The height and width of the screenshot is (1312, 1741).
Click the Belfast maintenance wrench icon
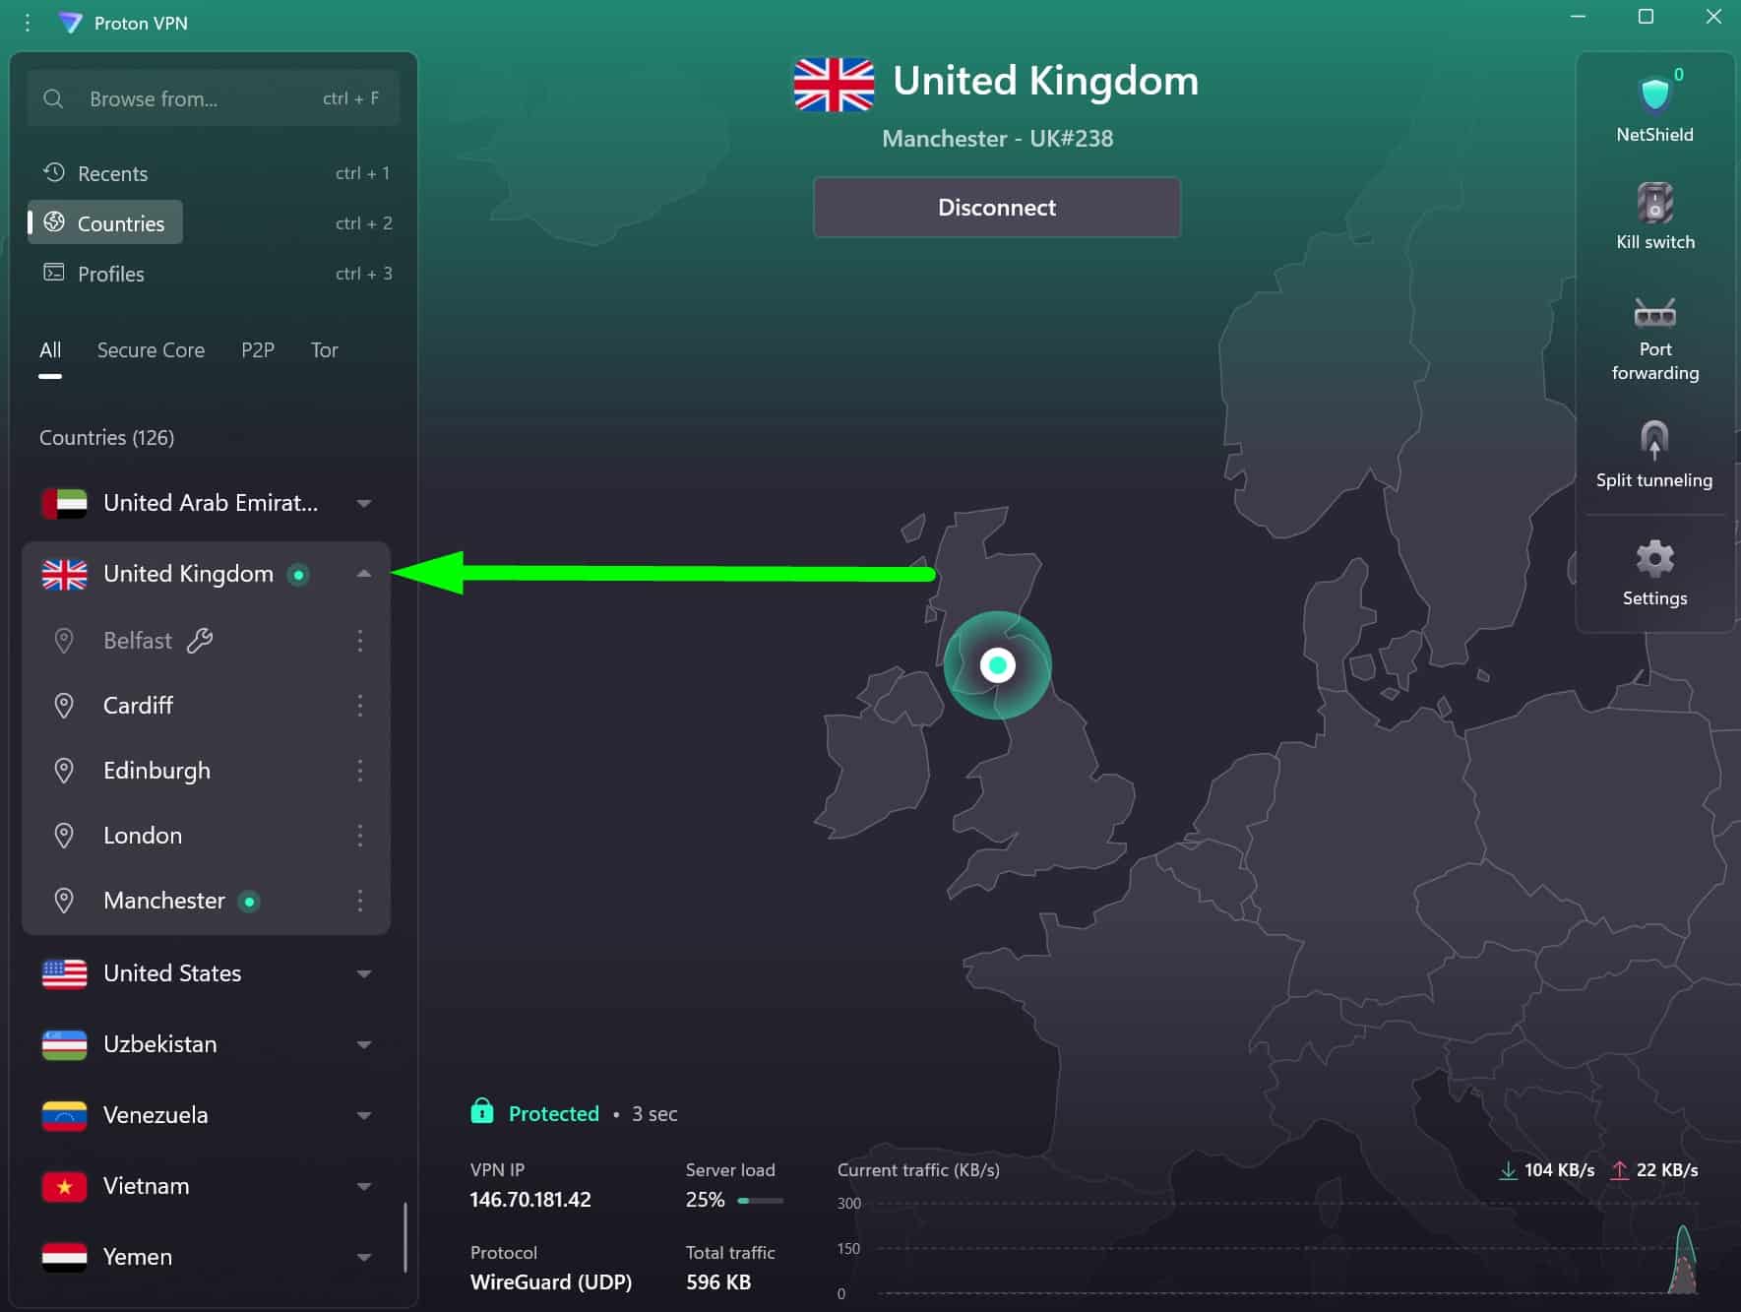coord(200,641)
